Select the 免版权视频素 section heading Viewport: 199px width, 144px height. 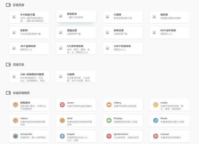(x=21, y=93)
